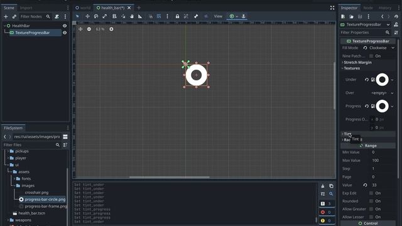Image resolution: width=402 pixels, height=226 pixels.
Task: Open the Inspector tab
Action: 349,8
